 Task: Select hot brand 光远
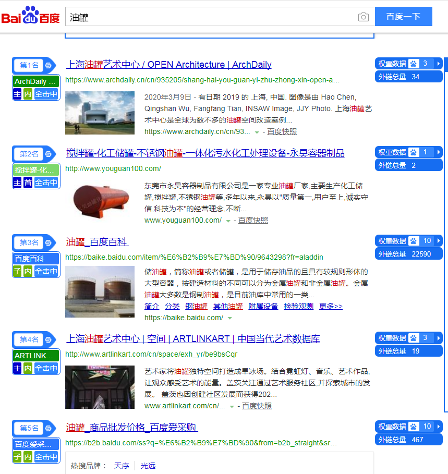tap(148, 466)
